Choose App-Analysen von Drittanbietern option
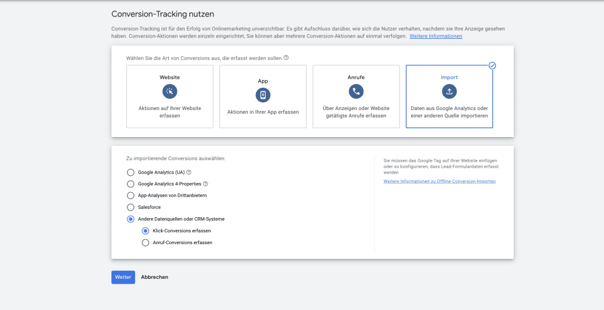 click(131, 195)
